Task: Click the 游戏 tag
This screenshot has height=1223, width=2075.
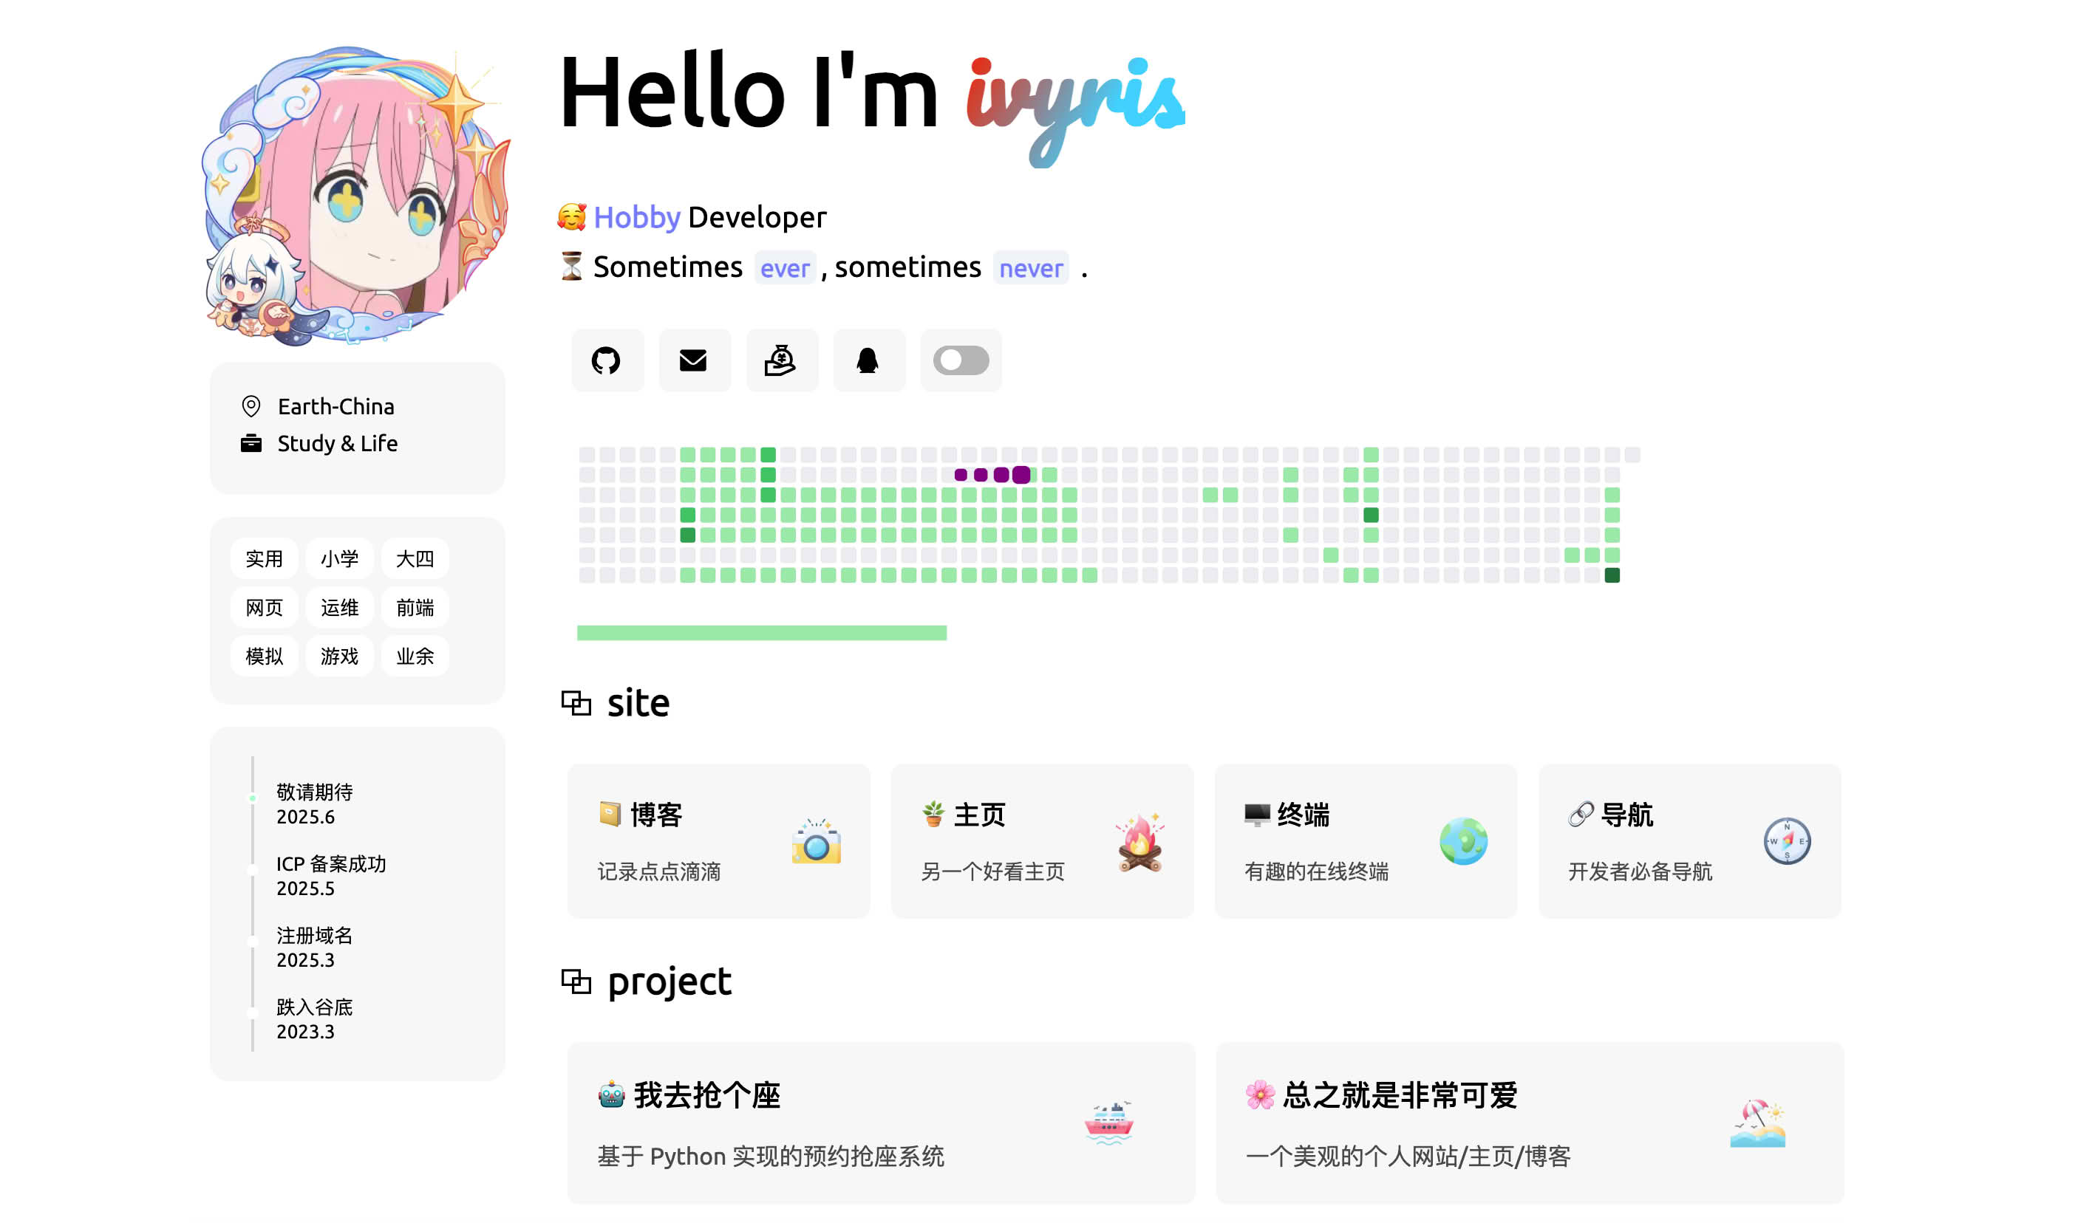Action: point(340,657)
